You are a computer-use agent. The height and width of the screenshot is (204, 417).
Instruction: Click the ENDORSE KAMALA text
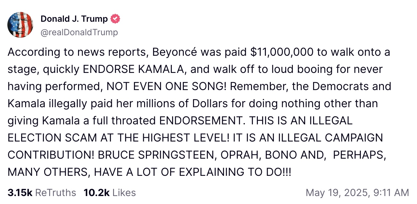pyautogui.click(x=134, y=69)
